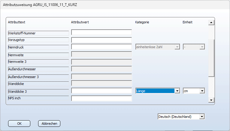Screen dimensions: 230x131
Task: Open the Länge category dropdown for Wanddicke 3
Action: 177,91
